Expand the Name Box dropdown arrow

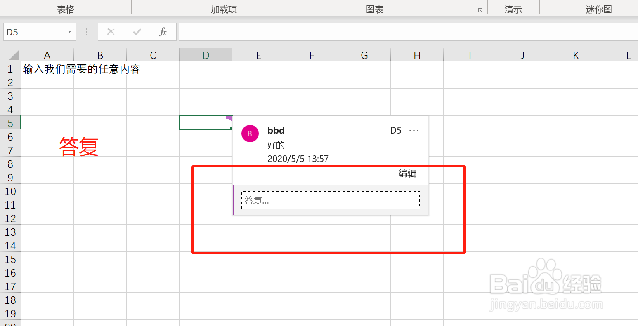click(x=69, y=32)
